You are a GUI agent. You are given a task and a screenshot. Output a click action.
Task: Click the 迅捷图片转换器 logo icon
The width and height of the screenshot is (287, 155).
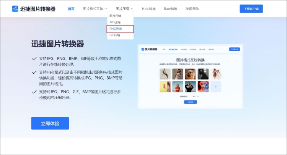[15, 9]
